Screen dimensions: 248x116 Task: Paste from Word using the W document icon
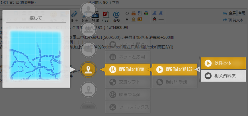pos(140,13)
